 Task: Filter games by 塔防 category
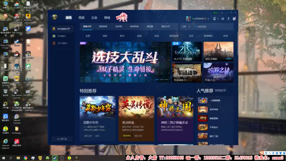(x=105, y=36)
